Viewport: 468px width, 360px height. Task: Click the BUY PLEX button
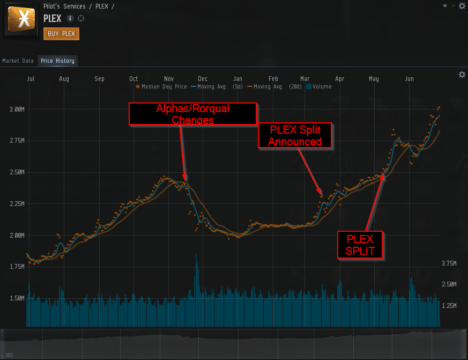coord(61,34)
